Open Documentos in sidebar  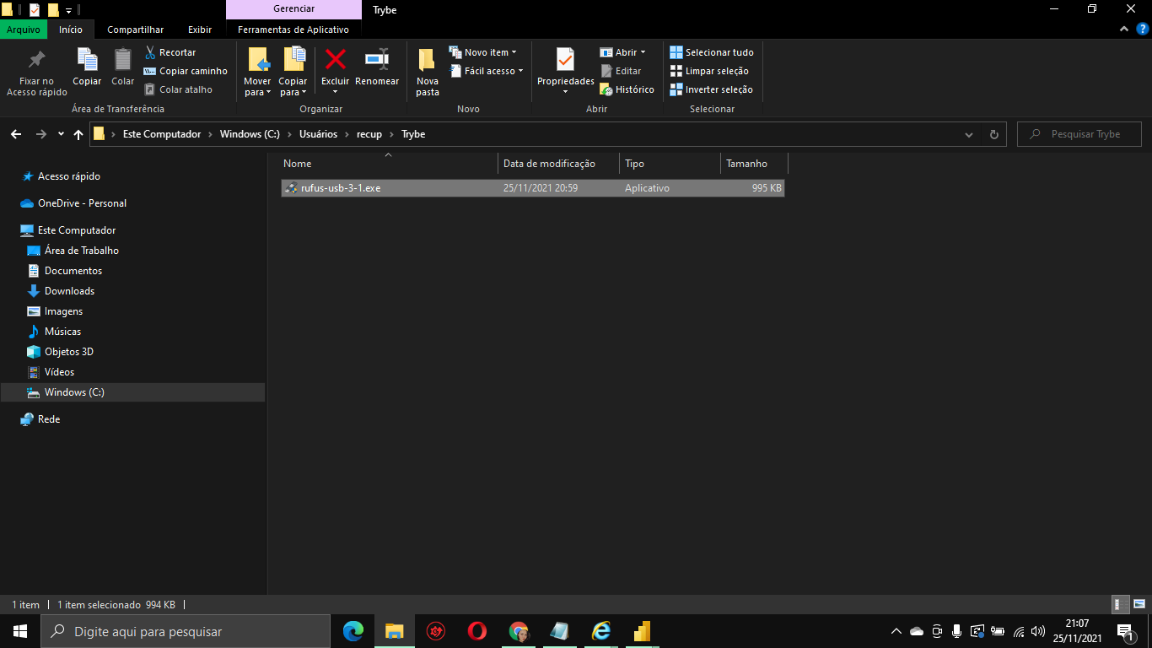coord(73,271)
